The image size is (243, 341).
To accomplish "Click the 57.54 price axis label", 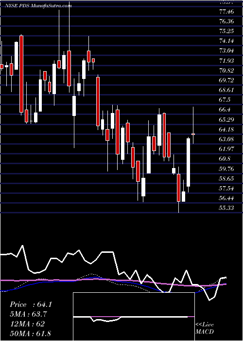I will pyautogui.click(x=226, y=189).
